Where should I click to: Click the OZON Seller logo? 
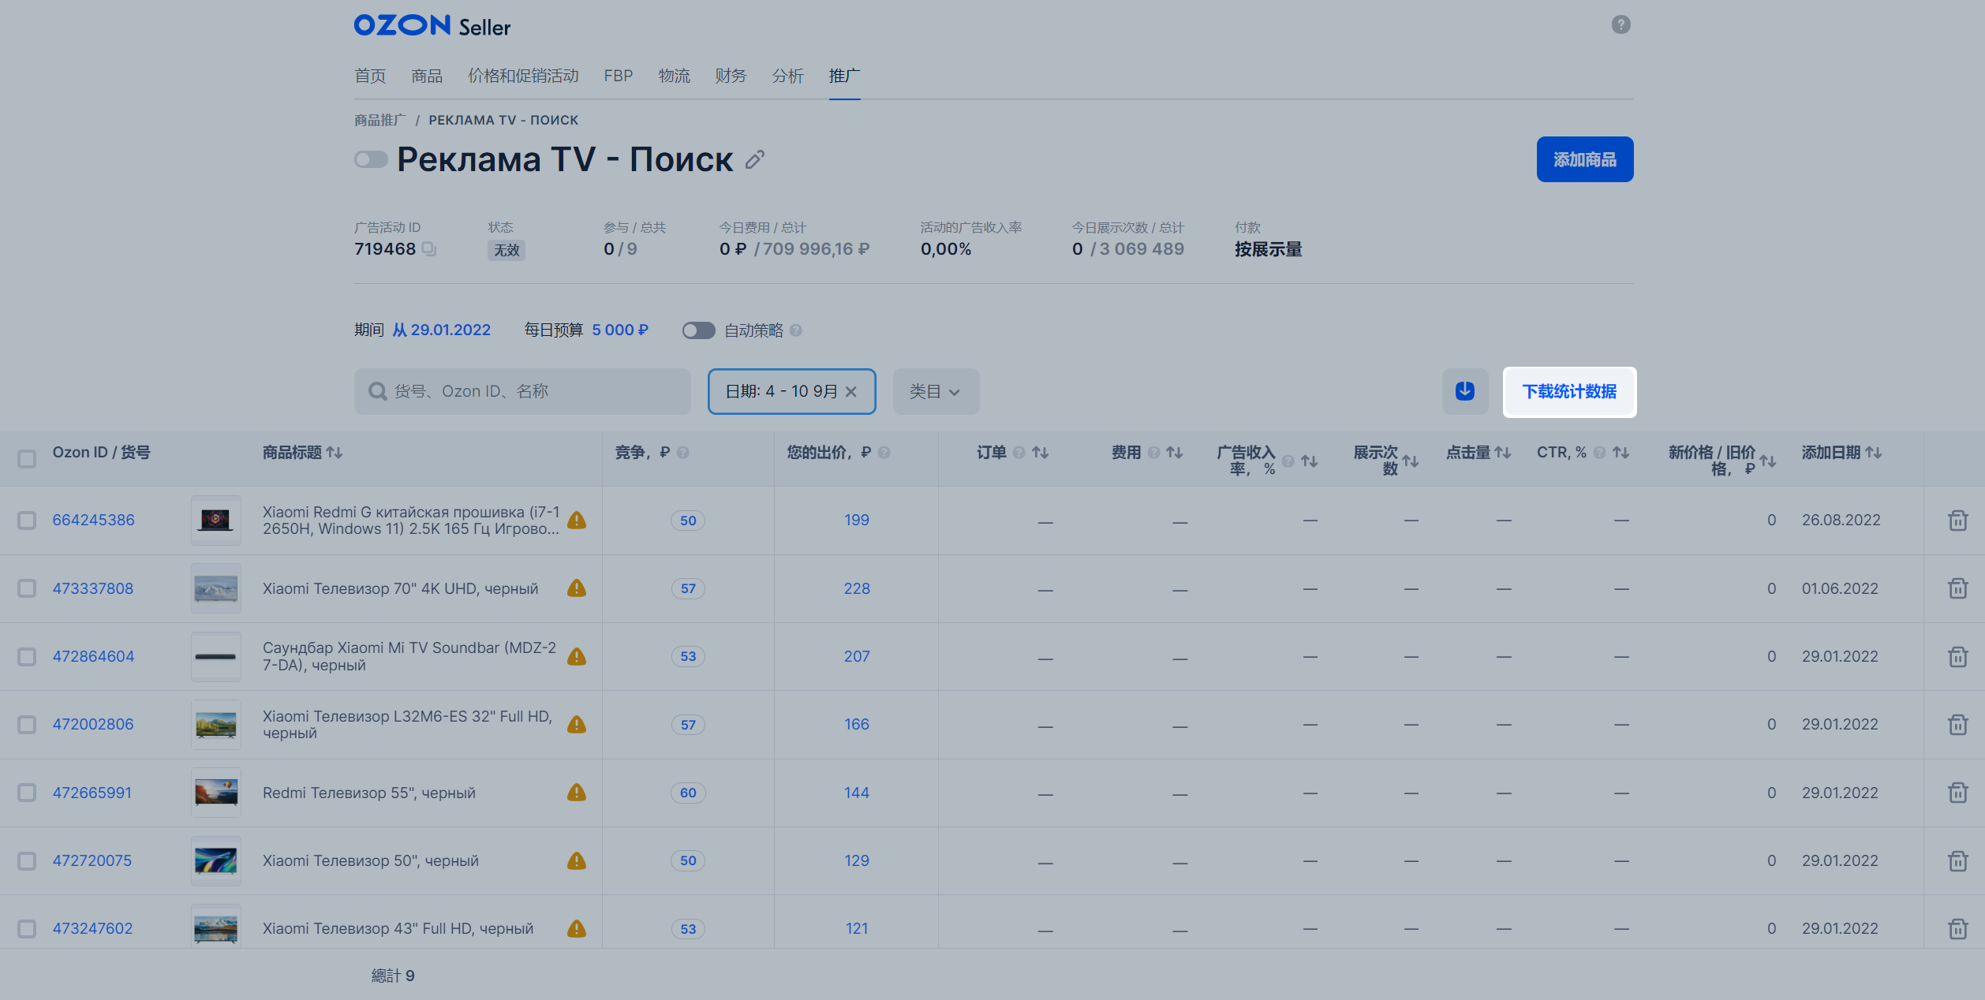(432, 26)
